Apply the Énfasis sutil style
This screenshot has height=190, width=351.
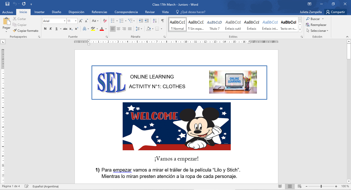(x=233, y=25)
